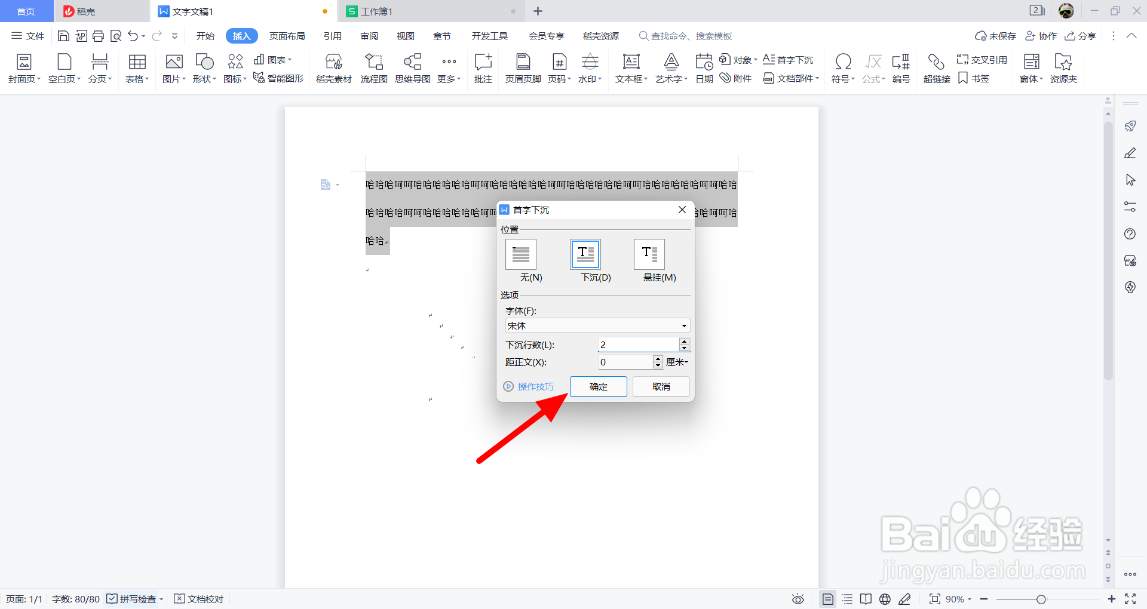Insert a flowchart (流程图)

374,69
